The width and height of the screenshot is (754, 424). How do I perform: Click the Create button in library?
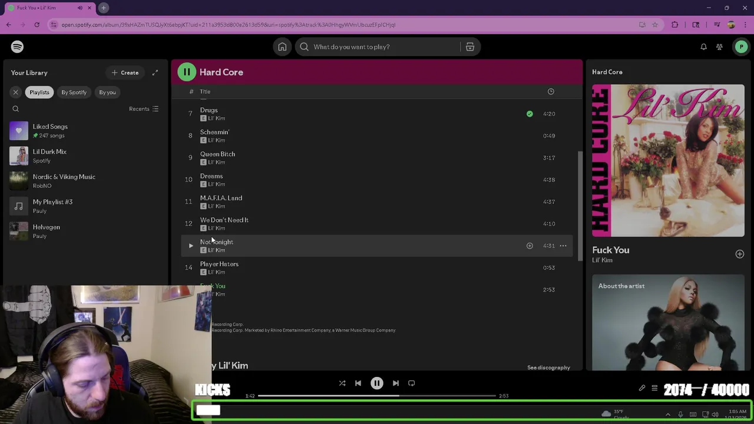[x=125, y=73]
